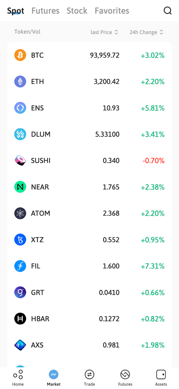
Task: Open Trade from bottom navigation
Action: tap(89, 378)
